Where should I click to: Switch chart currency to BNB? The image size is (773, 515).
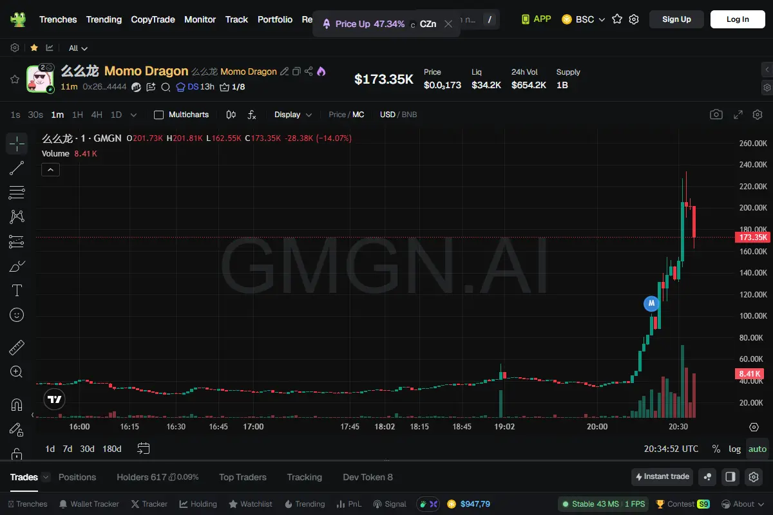pos(410,115)
